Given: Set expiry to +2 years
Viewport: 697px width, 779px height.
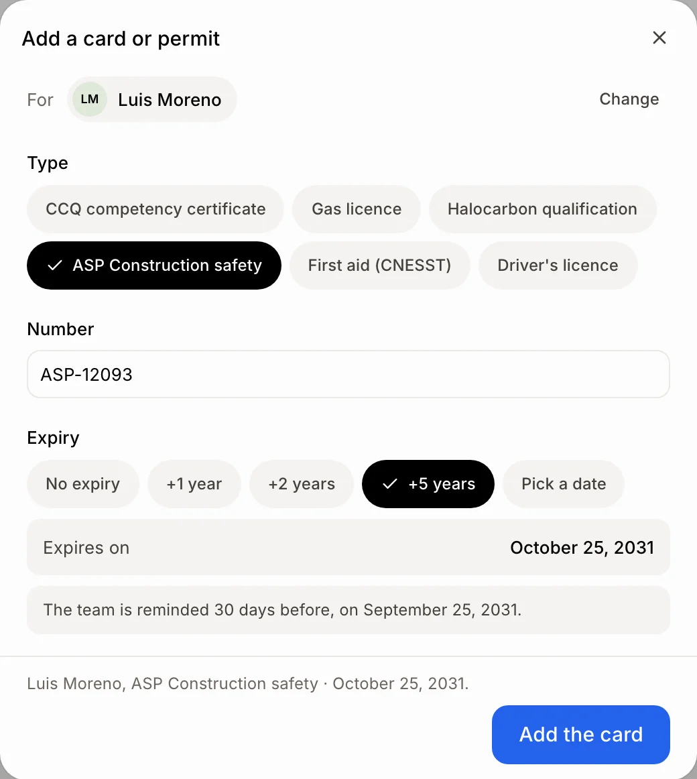Looking at the screenshot, I should 302,484.
